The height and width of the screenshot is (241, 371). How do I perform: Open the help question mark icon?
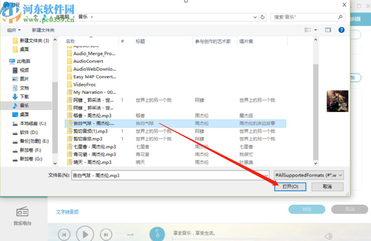pyautogui.click(x=341, y=30)
